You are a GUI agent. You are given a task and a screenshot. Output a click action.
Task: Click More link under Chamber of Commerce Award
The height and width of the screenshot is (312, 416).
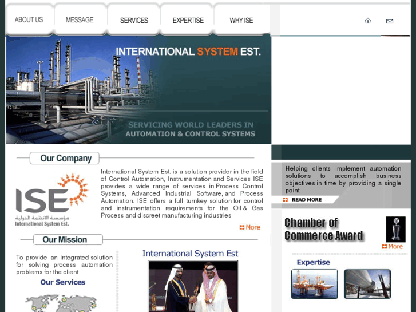[393, 247]
